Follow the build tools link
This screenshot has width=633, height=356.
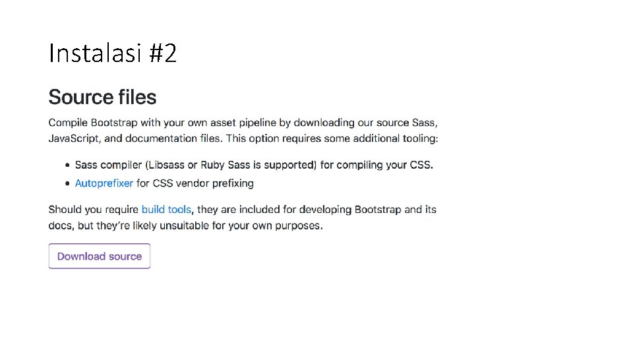click(x=166, y=210)
